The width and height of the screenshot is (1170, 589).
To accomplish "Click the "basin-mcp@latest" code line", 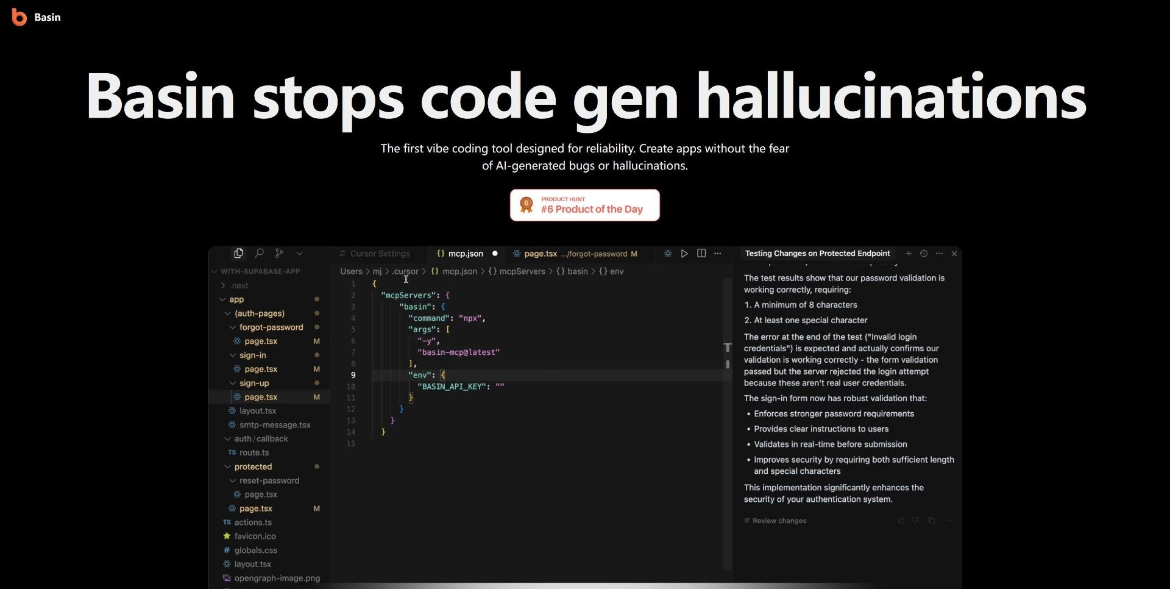I will 458,352.
